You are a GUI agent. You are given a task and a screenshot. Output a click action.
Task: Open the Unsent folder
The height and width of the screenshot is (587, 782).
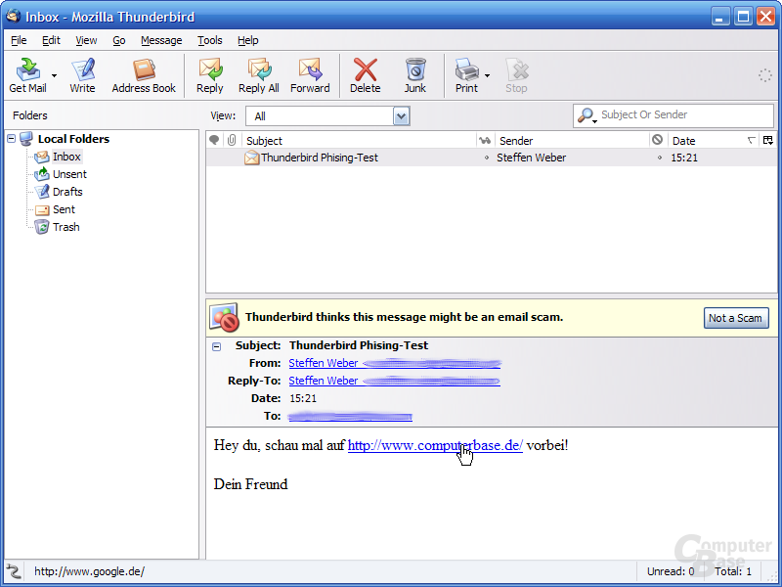pyautogui.click(x=69, y=174)
